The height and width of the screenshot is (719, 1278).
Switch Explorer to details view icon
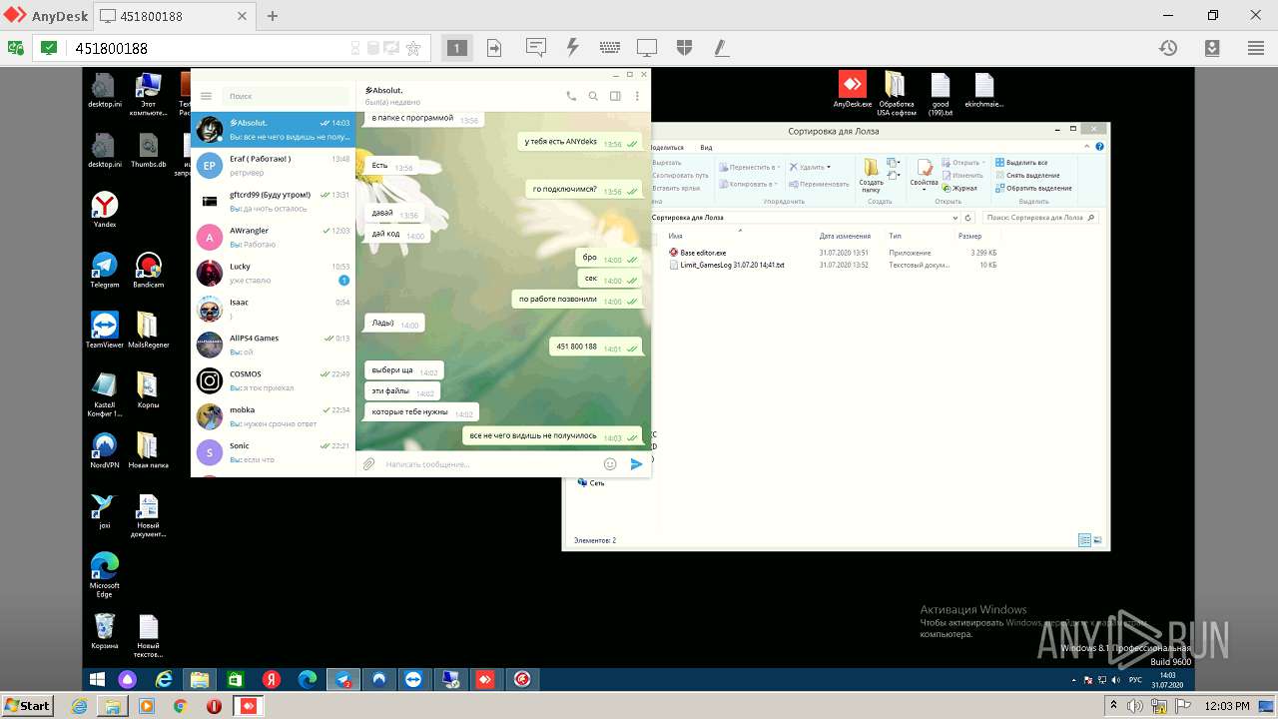tap(1084, 540)
